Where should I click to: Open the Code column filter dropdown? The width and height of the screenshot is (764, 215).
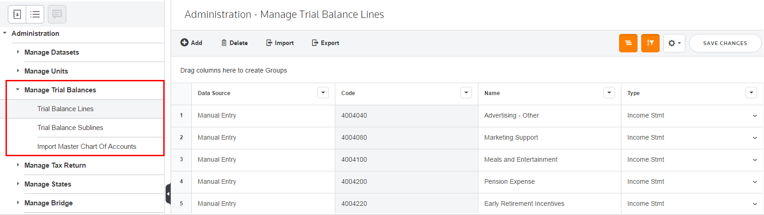coord(466,93)
